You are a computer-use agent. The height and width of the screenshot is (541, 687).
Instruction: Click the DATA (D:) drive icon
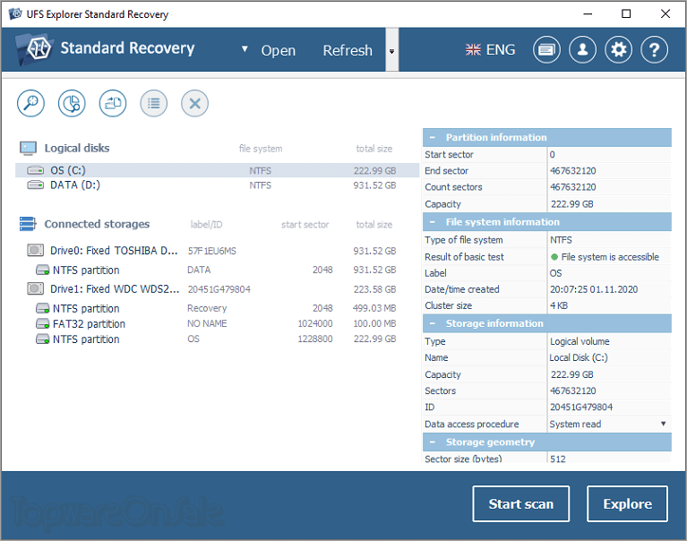coord(36,185)
